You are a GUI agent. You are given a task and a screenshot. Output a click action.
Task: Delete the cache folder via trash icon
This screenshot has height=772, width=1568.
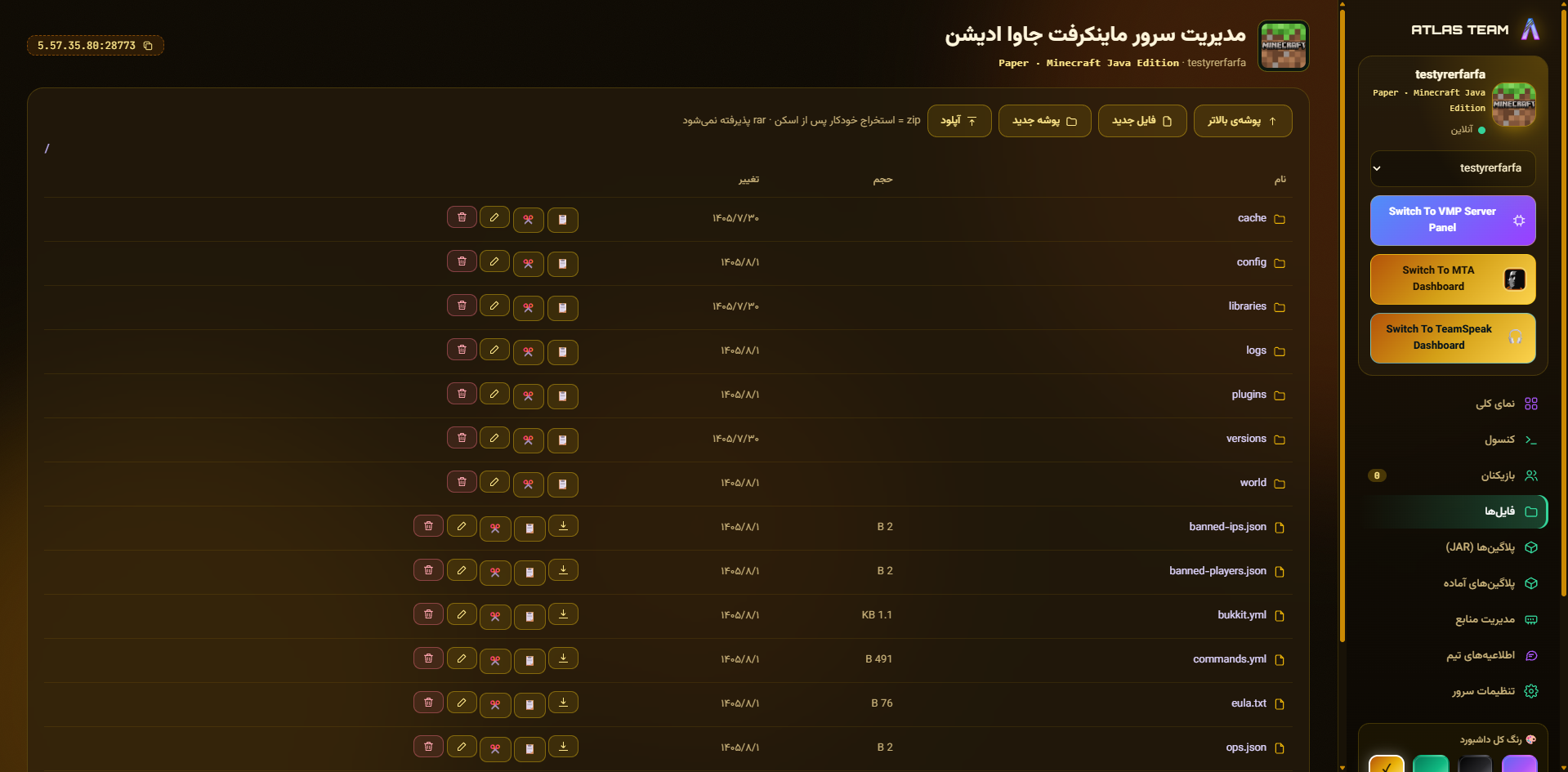point(462,217)
